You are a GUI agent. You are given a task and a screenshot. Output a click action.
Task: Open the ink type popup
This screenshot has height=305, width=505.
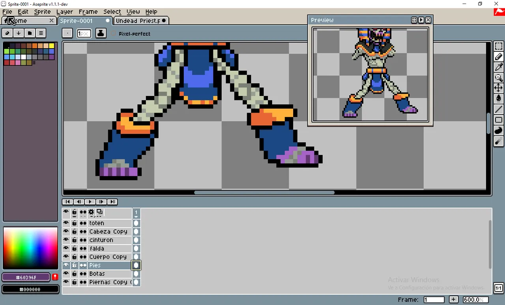(101, 33)
